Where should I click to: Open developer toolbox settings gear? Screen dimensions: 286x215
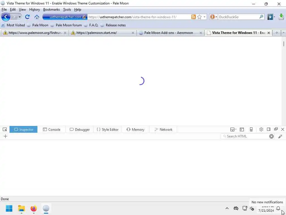(x=261, y=129)
